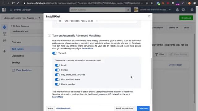Click the plus icon in sidebar

coord(4,51)
